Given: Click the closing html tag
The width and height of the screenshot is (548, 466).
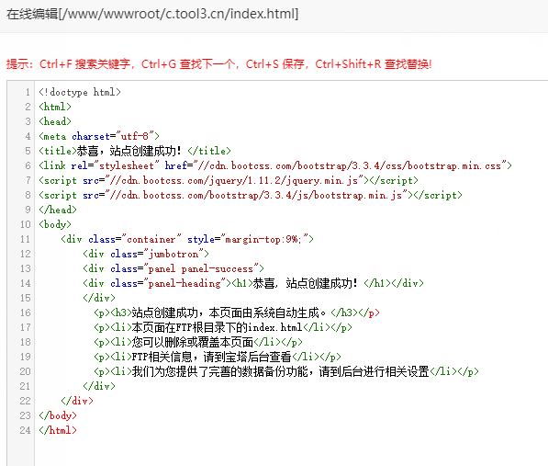Looking at the screenshot, I should click(x=58, y=430).
